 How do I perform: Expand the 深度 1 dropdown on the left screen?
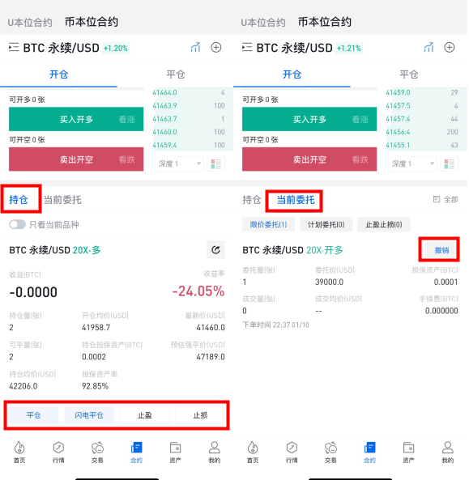pyautogui.click(x=178, y=164)
